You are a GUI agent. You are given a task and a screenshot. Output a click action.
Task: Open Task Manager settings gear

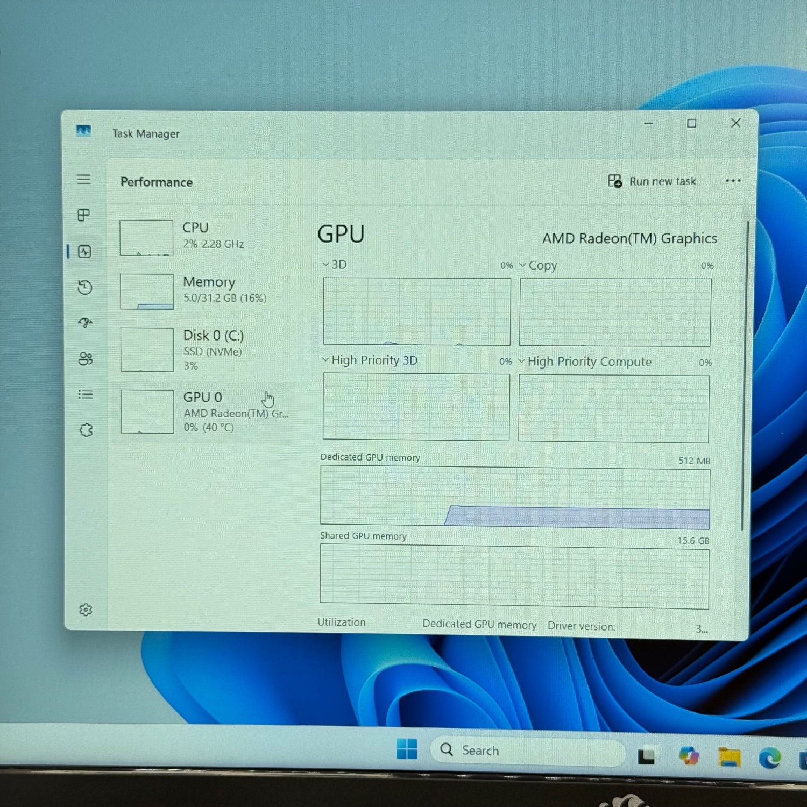(86, 610)
